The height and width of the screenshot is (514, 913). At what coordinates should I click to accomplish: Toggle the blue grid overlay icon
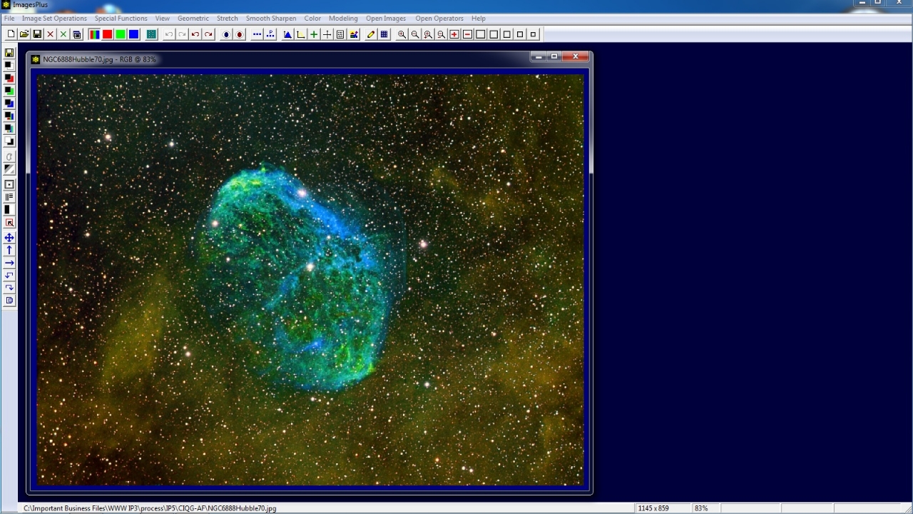coord(384,34)
